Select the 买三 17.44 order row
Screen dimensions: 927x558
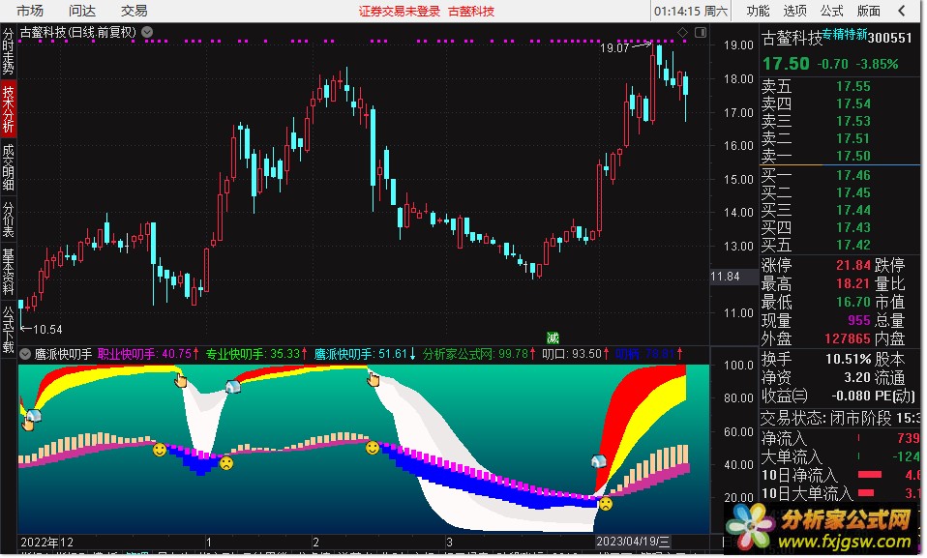click(x=841, y=210)
